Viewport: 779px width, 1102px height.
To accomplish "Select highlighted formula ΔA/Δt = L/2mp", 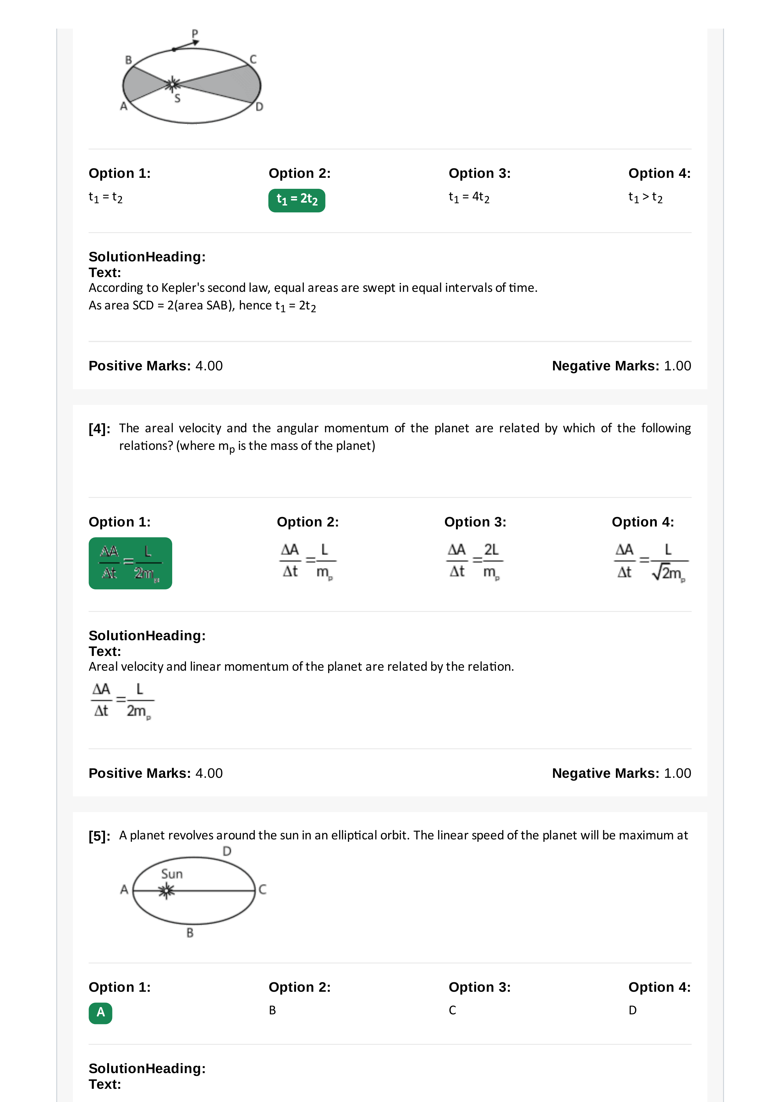I will pyautogui.click(x=130, y=563).
